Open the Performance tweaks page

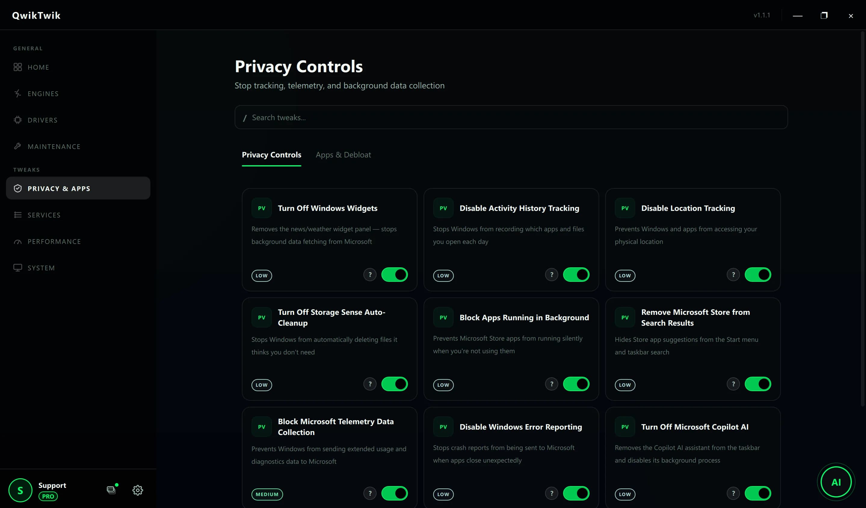point(78,241)
